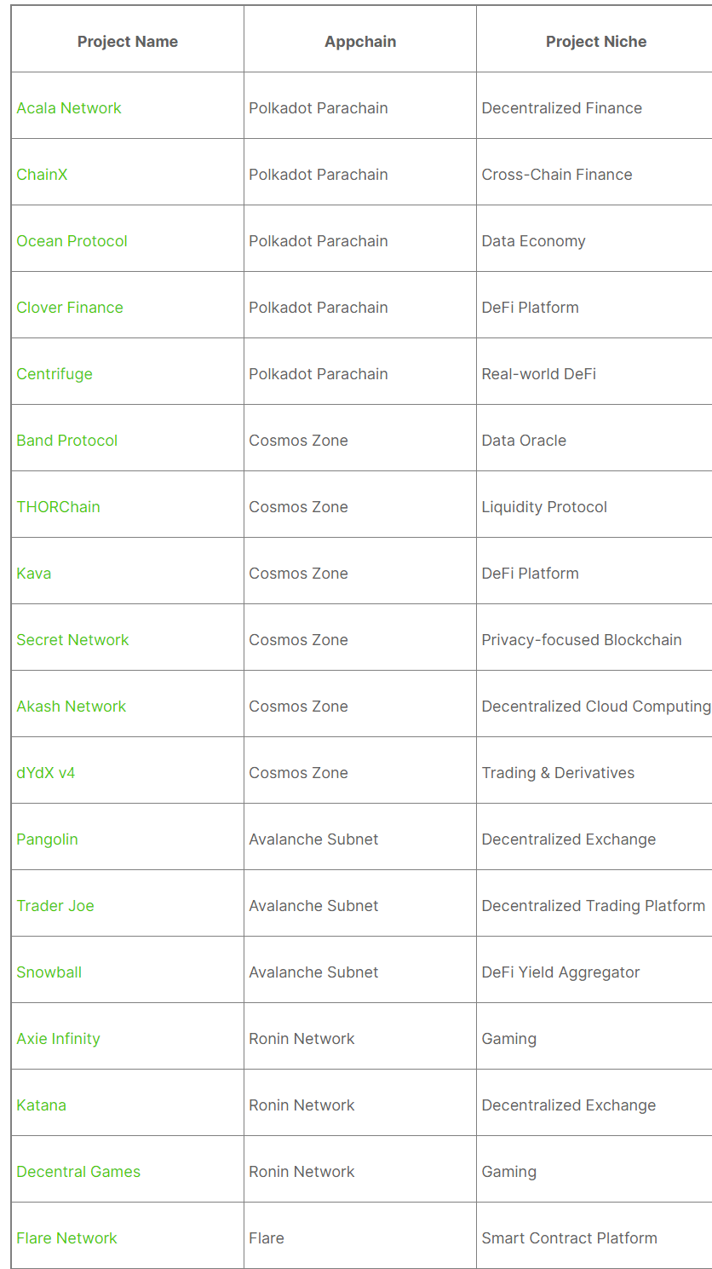This screenshot has width=712, height=1269.
Task: Open Axie Infinity link
Action: coord(58,1039)
